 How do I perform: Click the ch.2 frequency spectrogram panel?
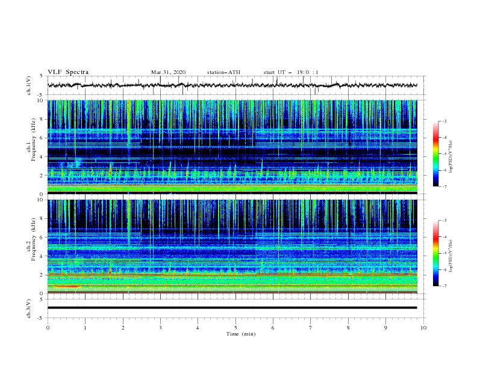pyautogui.click(x=232, y=247)
